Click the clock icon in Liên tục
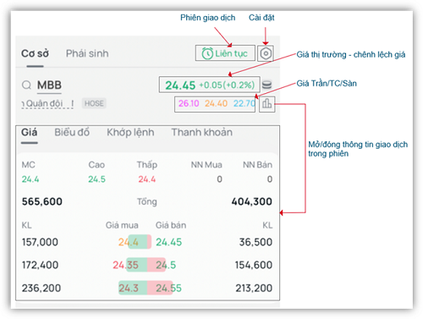The height and width of the screenshot is (319, 423). 207,53
